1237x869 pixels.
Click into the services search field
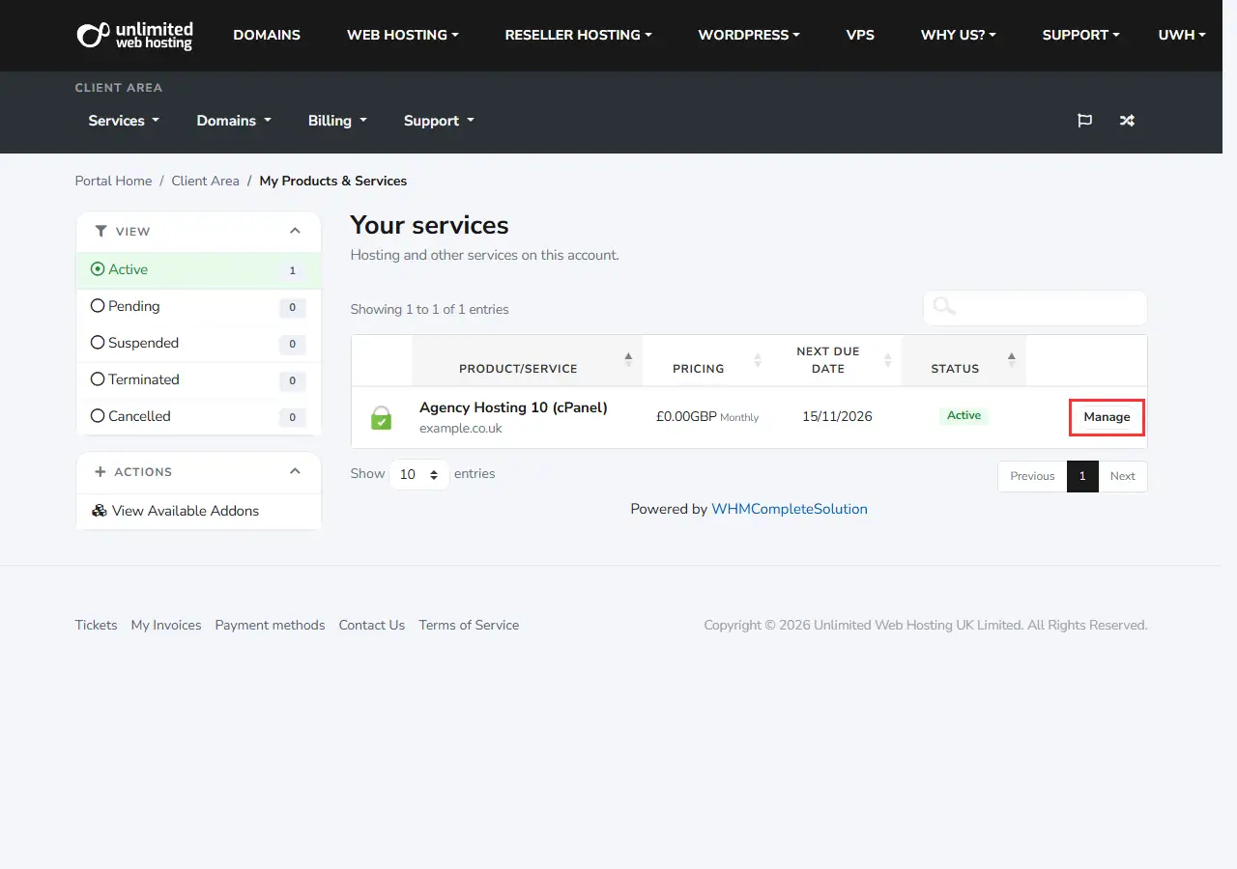click(1035, 308)
